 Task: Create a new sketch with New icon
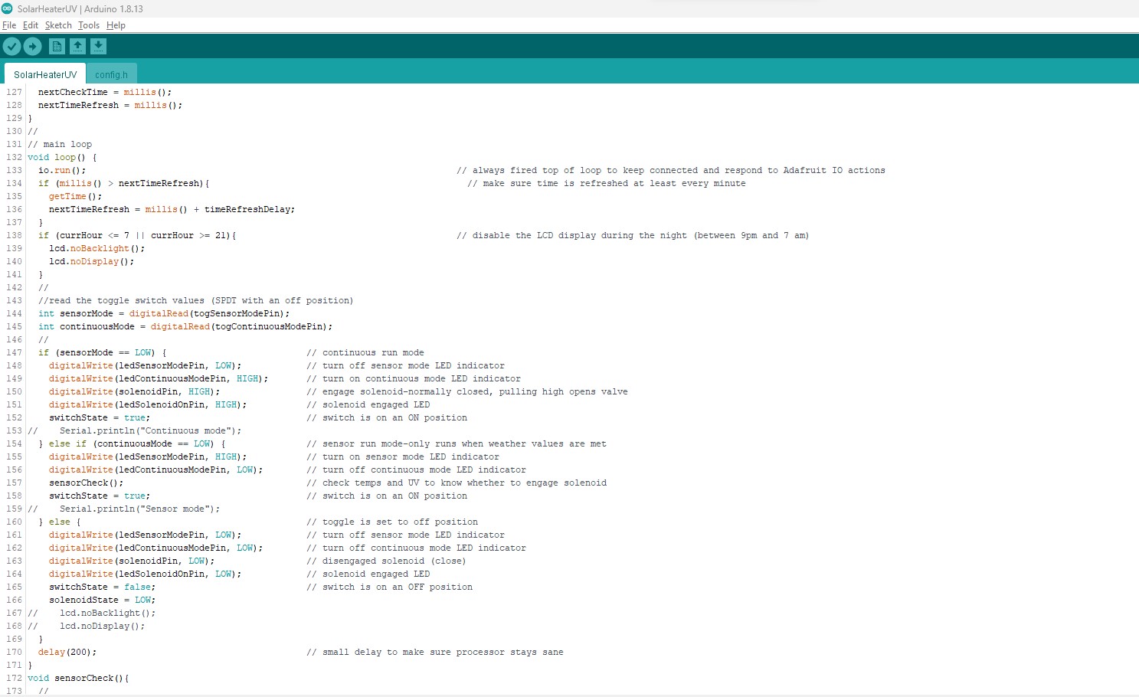click(57, 47)
